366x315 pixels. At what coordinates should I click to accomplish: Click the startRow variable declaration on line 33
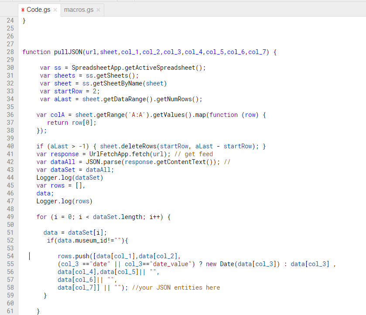tap(68, 91)
